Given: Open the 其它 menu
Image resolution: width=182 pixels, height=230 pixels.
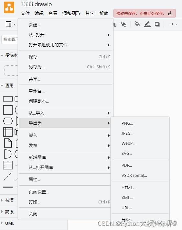Looking at the screenshot, I should 90,13.
